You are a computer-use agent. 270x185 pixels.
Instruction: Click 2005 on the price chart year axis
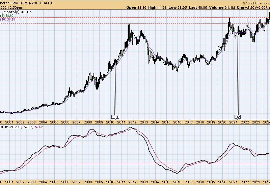pos(54,122)
